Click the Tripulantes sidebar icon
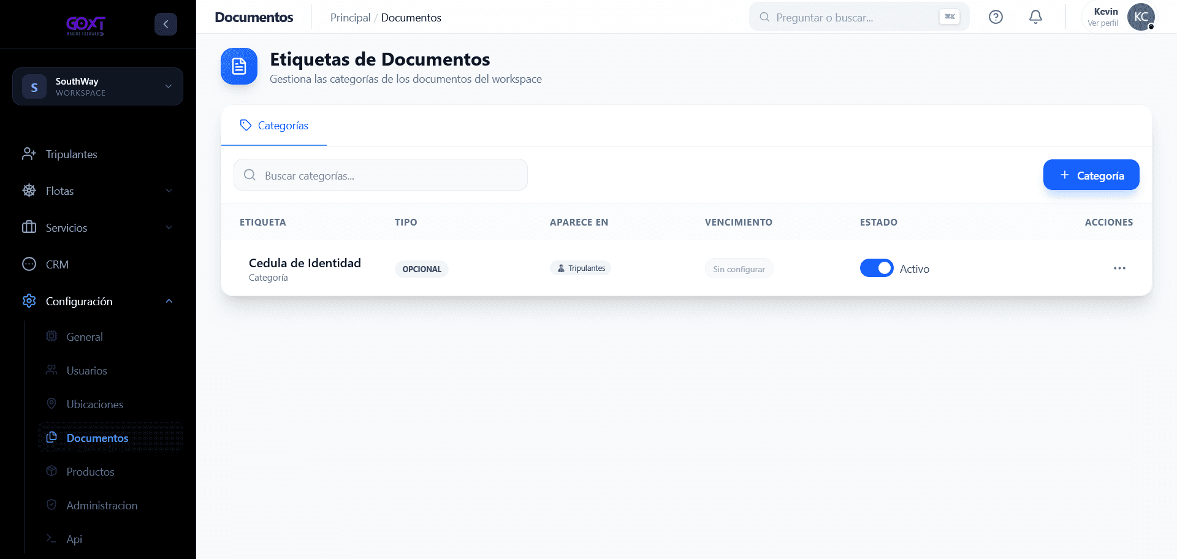Screen dimensions: 1177x559 tap(29, 154)
